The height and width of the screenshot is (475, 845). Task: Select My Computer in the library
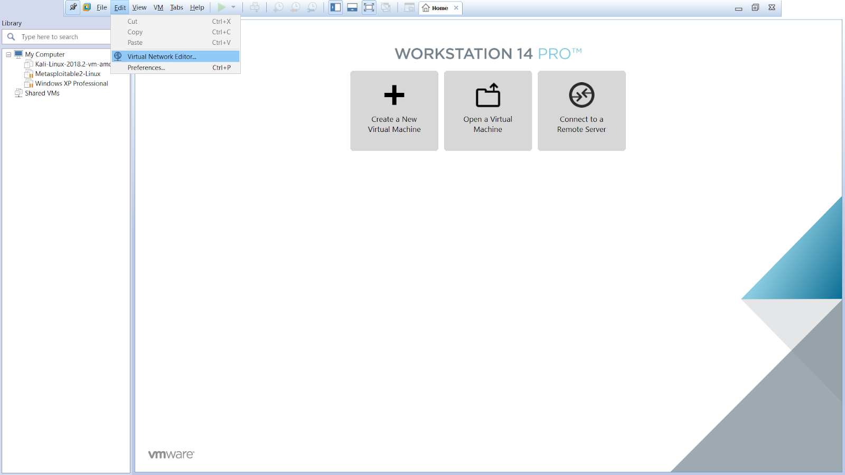point(45,54)
